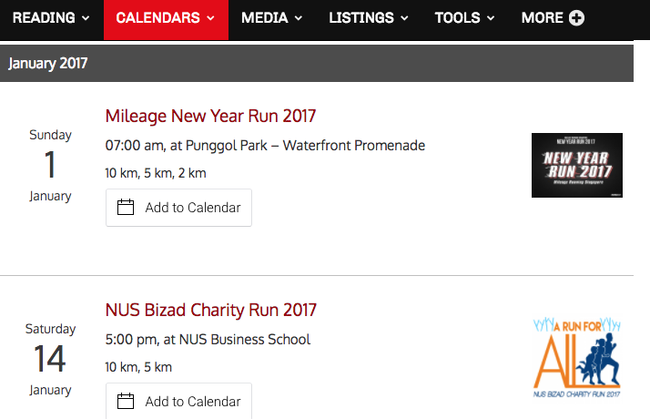The width and height of the screenshot is (650, 419).
Task: Expand the READING menu chevron
Action: pyautogui.click(x=86, y=18)
